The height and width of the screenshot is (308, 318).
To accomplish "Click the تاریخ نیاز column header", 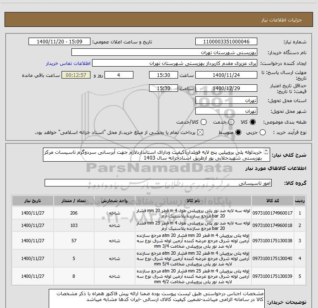I will pyautogui.click(x=33, y=201).
